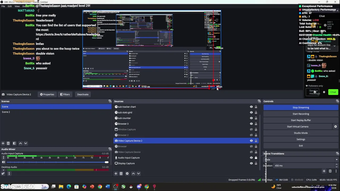Open the File menu
This screenshot has height=191, width=340.
(x=3, y=6)
